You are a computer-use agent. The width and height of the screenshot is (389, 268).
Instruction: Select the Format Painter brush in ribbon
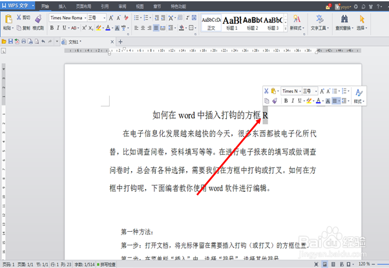[38, 19]
